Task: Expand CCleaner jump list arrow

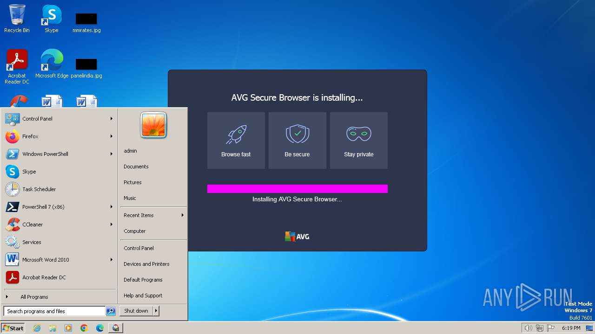Action: tap(112, 225)
